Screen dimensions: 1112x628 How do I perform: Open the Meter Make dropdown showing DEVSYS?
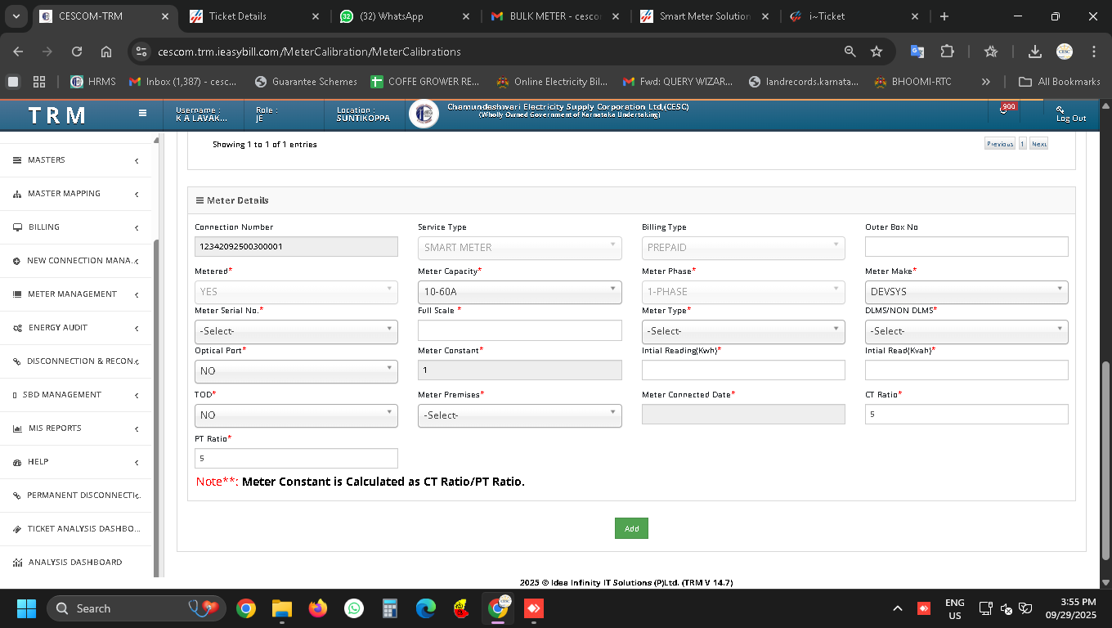click(x=966, y=292)
